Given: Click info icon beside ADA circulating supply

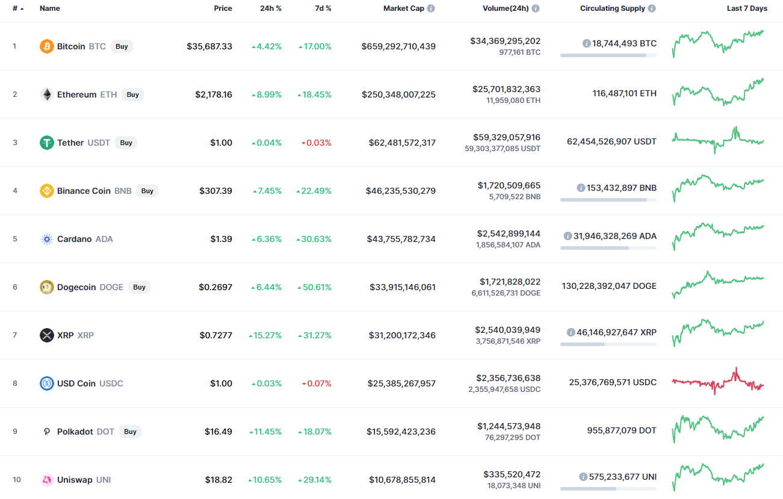Looking at the screenshot, I should pyautogui.click(x=568, y=236).
